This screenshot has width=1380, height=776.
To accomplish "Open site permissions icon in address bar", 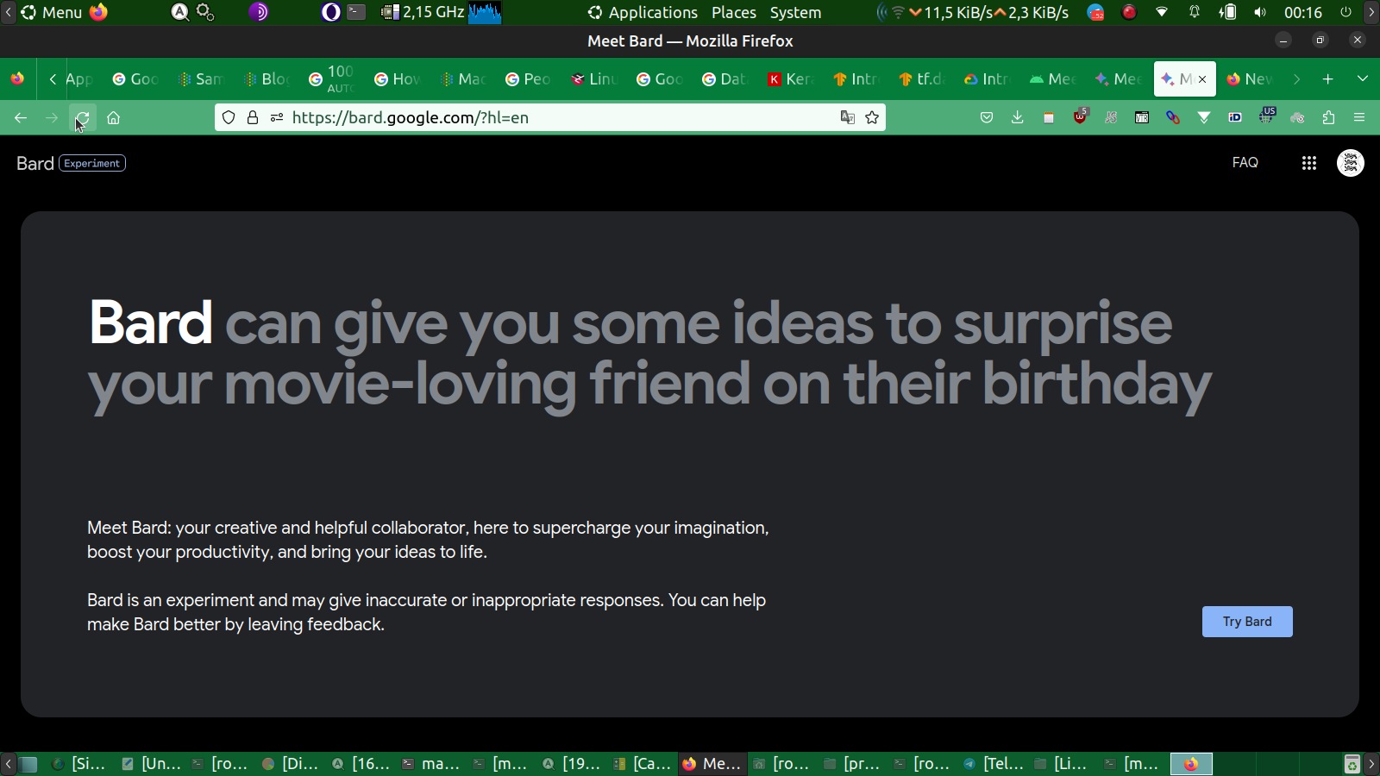I will coord(277,118).
